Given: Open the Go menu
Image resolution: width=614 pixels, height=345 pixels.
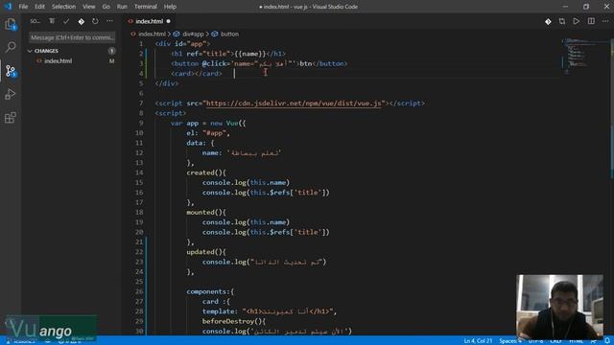Looking at the screenshot, I should pos(106,7).
